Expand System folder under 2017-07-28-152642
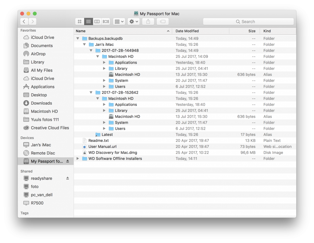This screenshot has height=243, width=314. (x=104, y=122)
